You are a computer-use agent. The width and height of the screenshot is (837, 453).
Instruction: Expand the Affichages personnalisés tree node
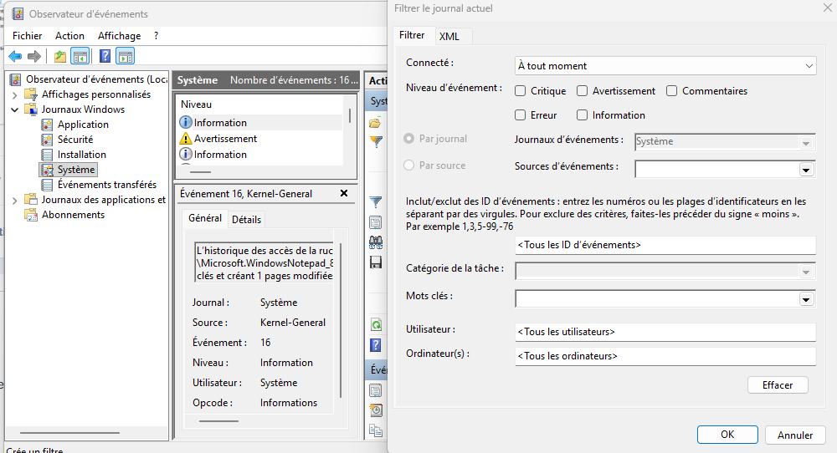15,94
